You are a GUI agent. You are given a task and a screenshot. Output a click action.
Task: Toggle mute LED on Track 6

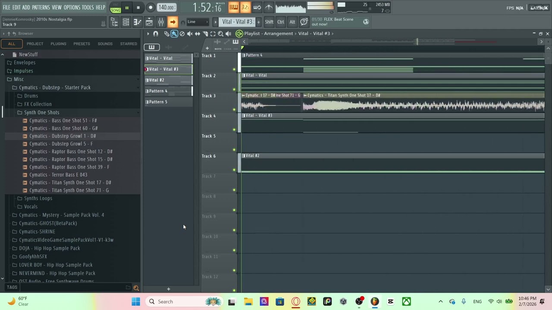point(234,170)
